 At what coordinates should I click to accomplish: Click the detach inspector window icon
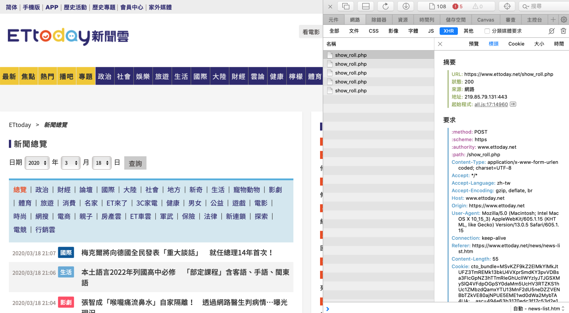[346, 6]
